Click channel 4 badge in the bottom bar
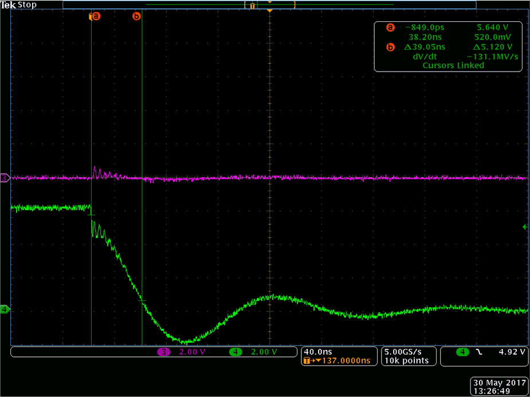Image resolution: width=530 pixels, height=397 pixels. point(235,352)
